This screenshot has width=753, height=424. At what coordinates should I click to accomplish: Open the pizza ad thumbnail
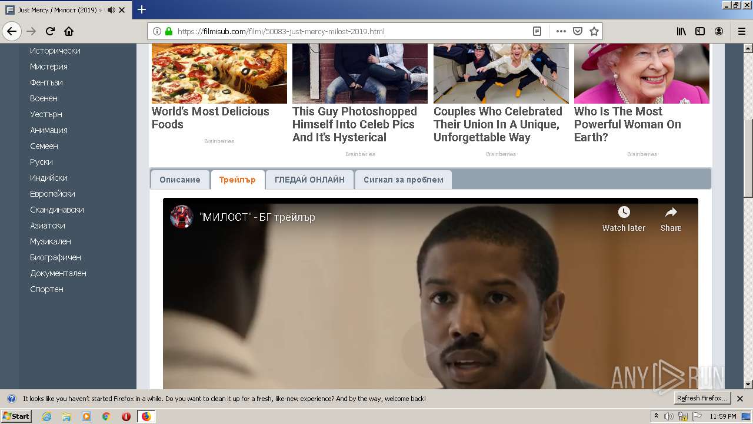[219, 74]
